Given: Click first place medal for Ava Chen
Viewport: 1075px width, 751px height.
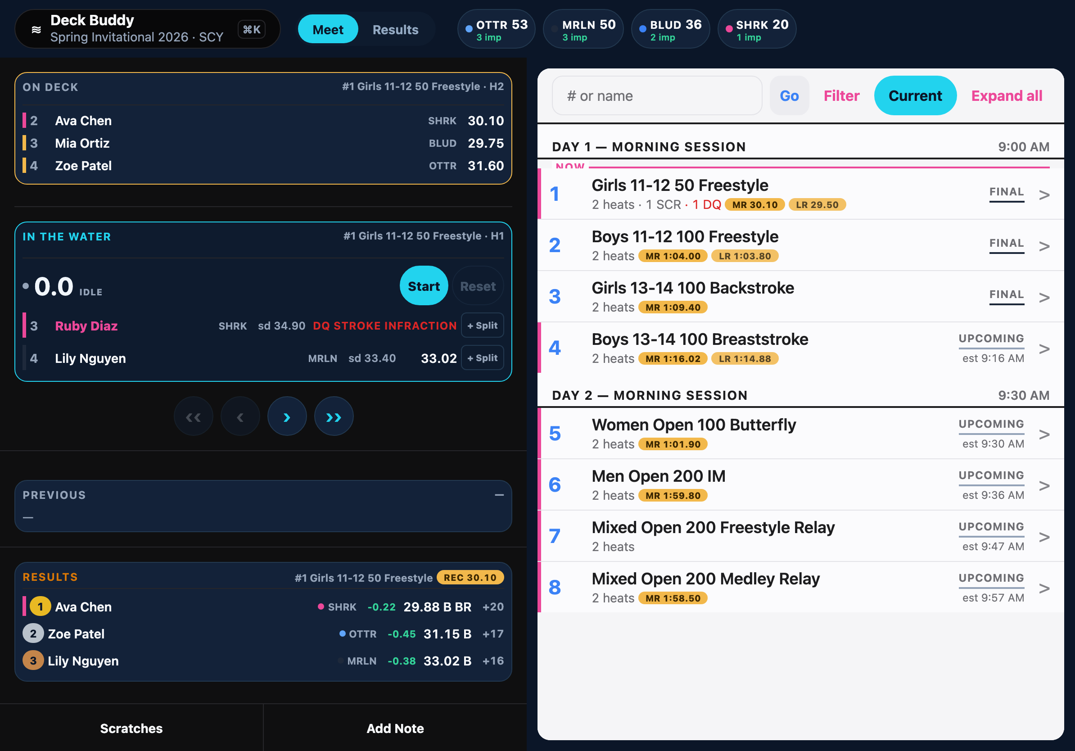Looking at the screenshot, I should (40, 607).
